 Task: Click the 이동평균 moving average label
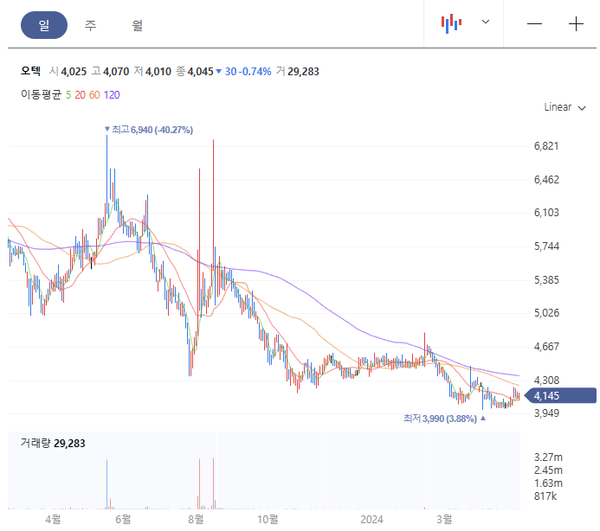tap(41, 94)
